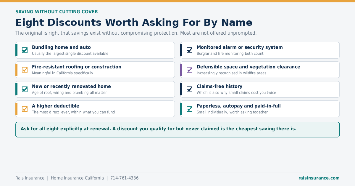Untick the Defensible space and vegetation clearance checkbox
The width and height of the screenshot is (355, 186).
click(x=190, y=70)
